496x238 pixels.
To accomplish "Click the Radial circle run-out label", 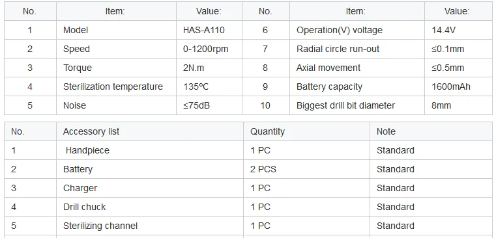I will 338,49.
